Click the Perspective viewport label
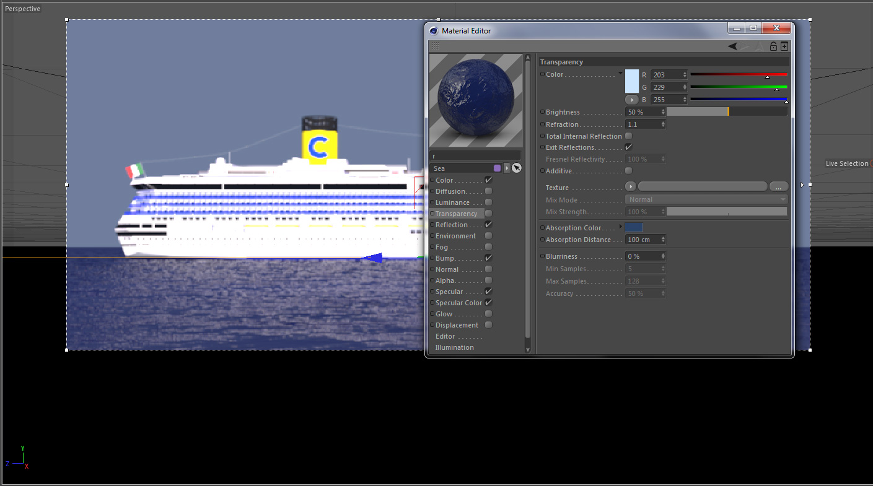This screenshot has width=873, height=486. (23, 9)
